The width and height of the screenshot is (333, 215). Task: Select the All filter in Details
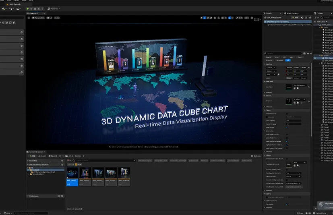[x=288, y=60]
